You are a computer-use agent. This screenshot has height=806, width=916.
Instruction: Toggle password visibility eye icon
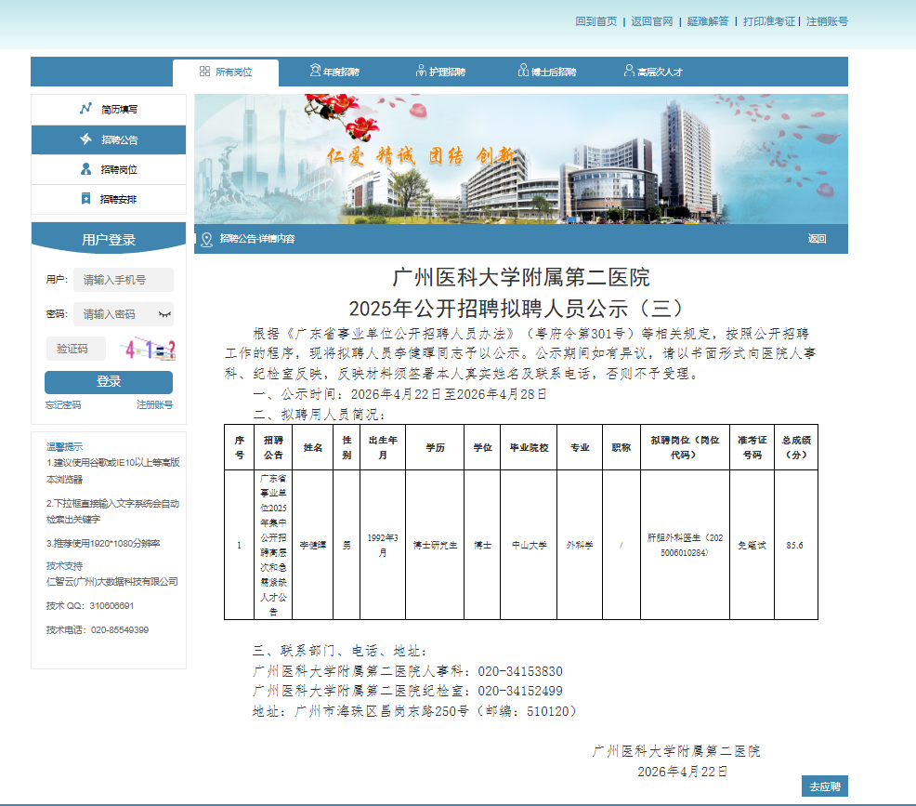click(164, 314)
